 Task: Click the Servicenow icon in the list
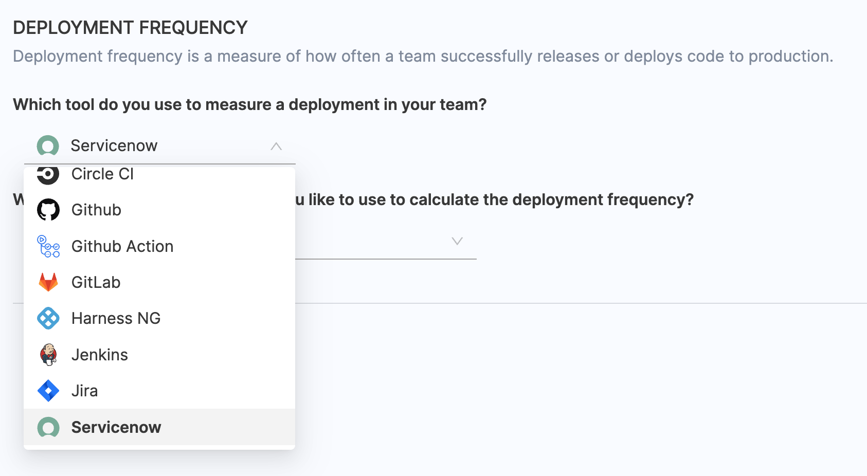pos(48,427)
